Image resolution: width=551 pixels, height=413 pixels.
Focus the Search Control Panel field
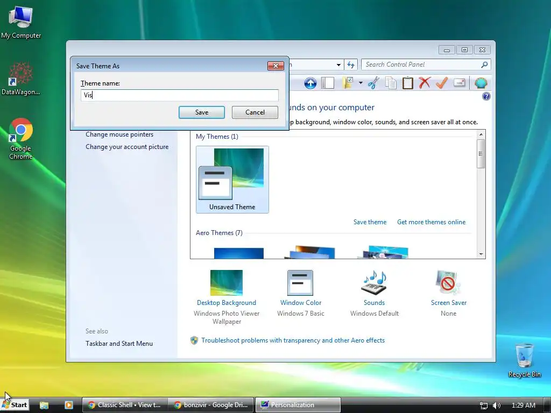pos(426,65)
